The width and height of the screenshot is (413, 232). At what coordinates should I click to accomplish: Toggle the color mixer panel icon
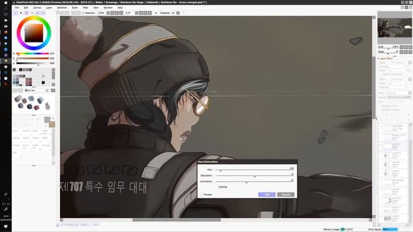pos(32,13)
